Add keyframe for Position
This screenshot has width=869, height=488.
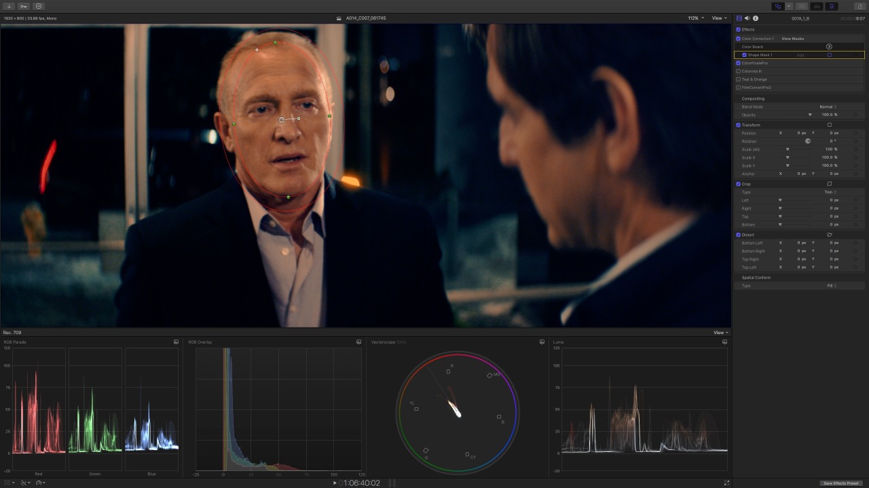click(855, 133)
